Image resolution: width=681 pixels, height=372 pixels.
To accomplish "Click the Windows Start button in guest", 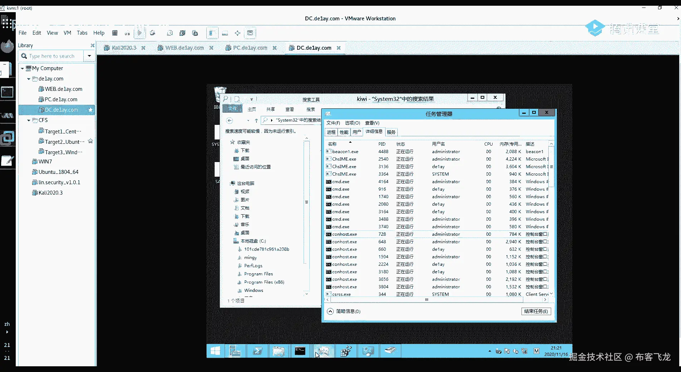I will tap(215, 351).
